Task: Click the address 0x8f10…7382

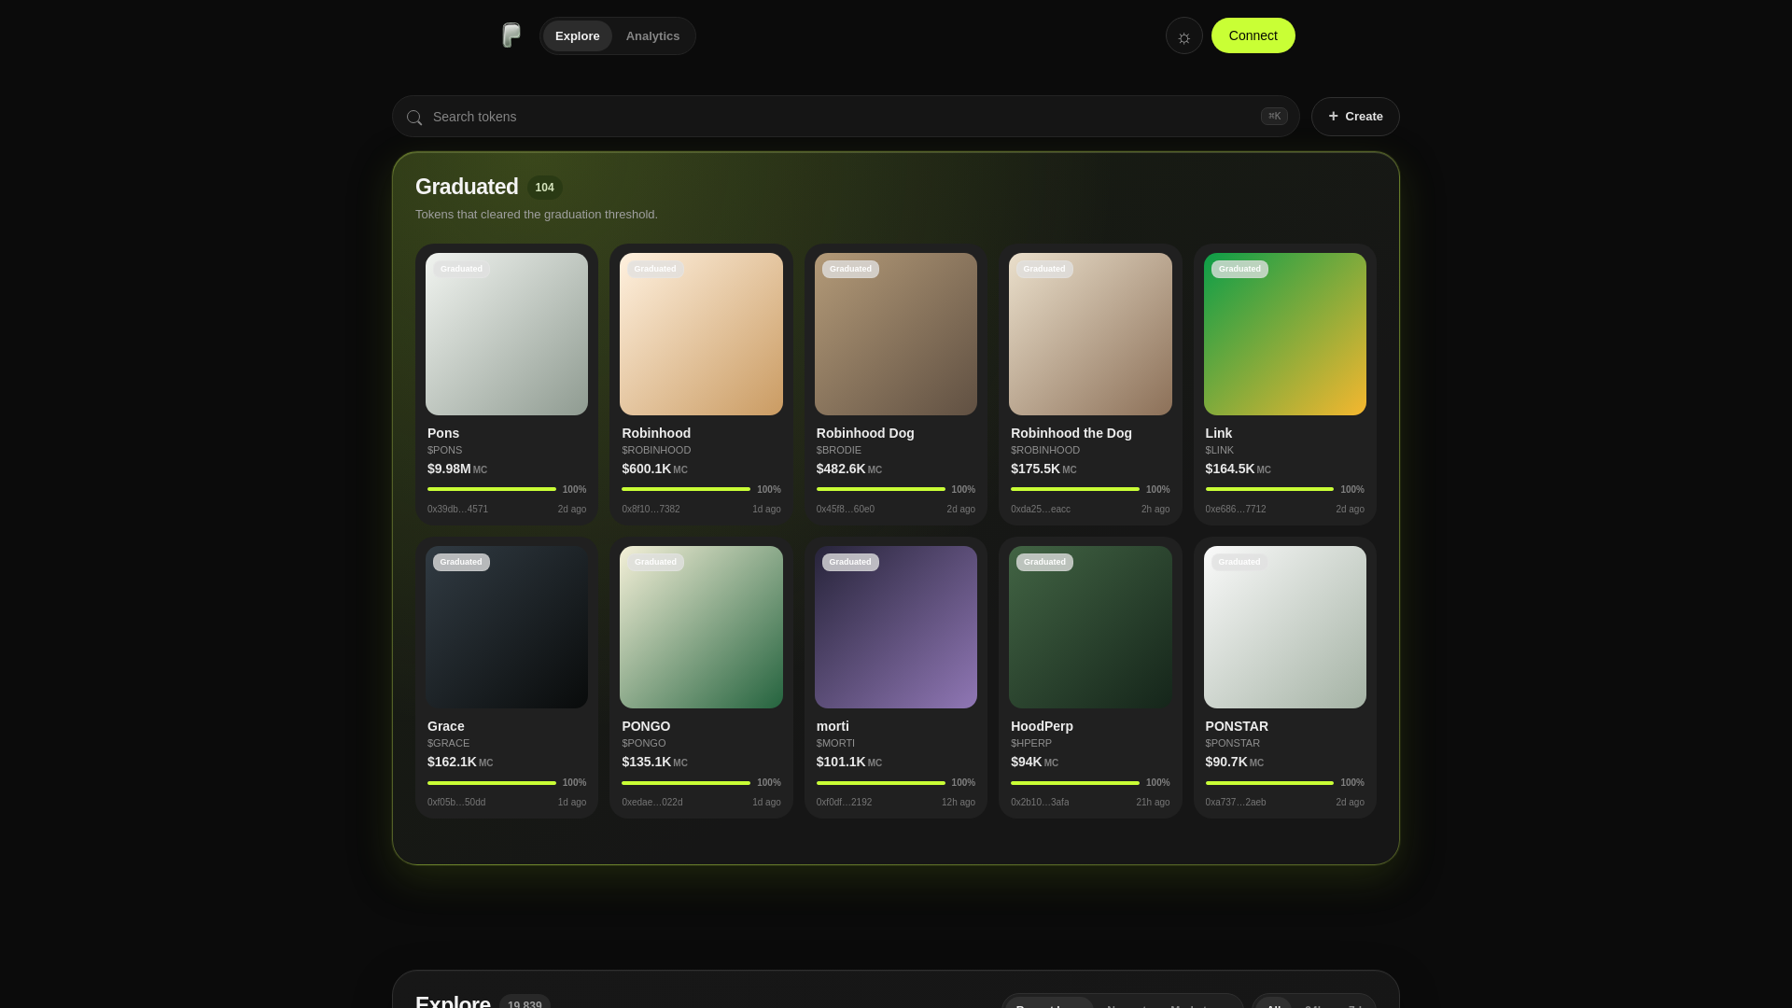Action: tap(651, 510)
